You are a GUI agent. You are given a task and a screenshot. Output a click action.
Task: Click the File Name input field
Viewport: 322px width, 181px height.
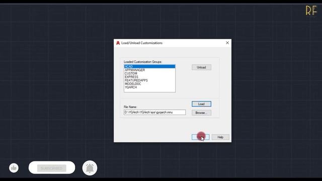(154, 113)
